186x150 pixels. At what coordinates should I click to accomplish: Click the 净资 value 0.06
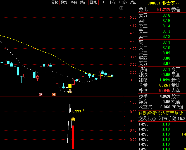166,102
